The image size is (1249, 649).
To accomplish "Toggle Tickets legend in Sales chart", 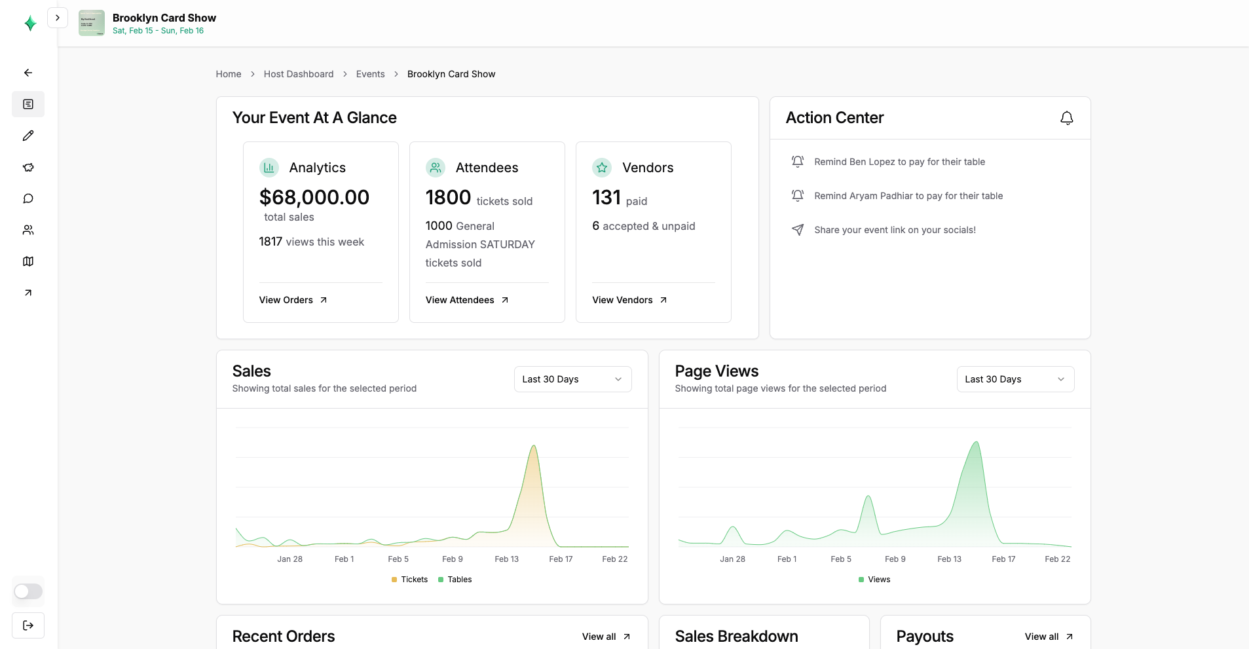I will (x=409, y=580).
